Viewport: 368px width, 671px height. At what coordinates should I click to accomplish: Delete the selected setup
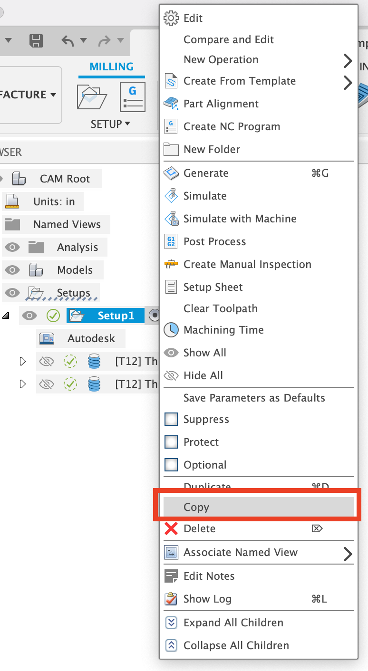click(199, 528)
